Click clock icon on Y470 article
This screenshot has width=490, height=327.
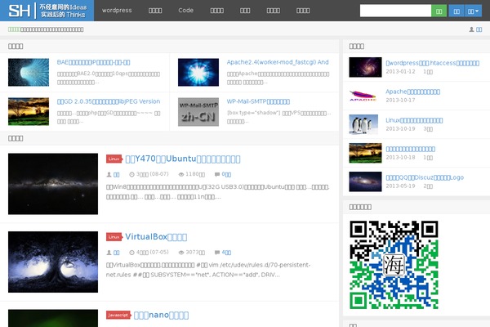pos(131,175)
